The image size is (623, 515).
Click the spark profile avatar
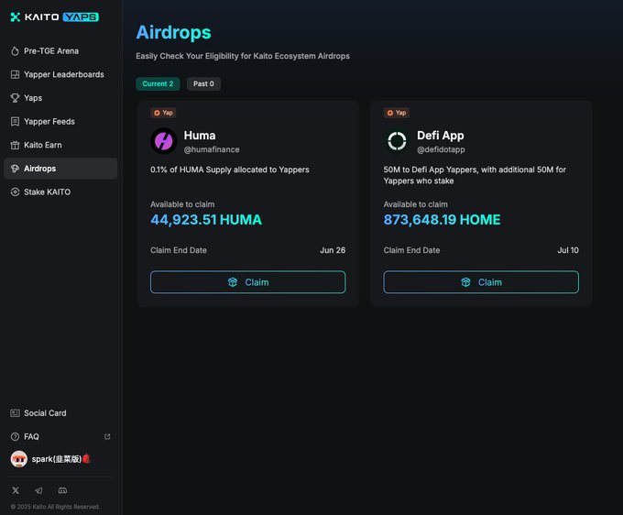point(18,459)
